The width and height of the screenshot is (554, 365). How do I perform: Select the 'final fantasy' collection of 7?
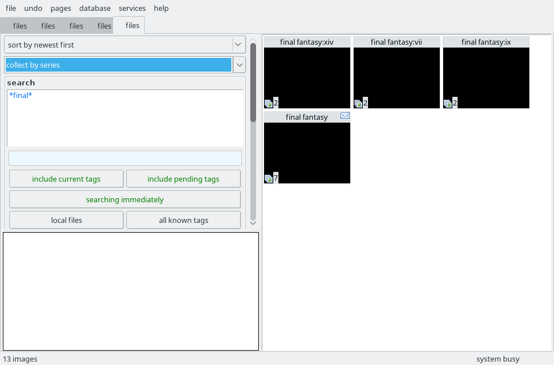click(x=307, y=147)
